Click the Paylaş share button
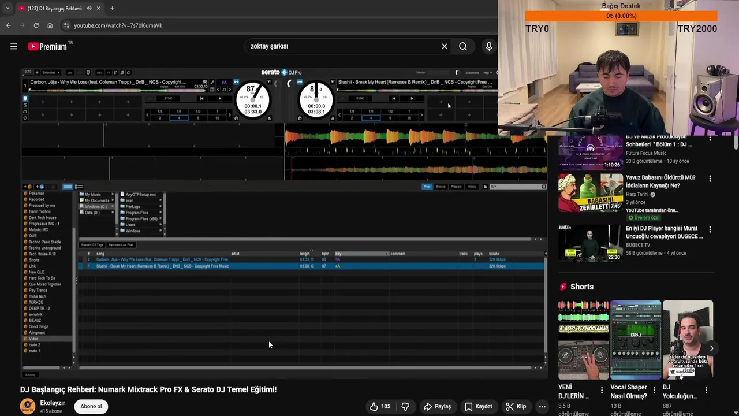Image resolution: width=739 pixels, height=416 pixels. point(437,406)
